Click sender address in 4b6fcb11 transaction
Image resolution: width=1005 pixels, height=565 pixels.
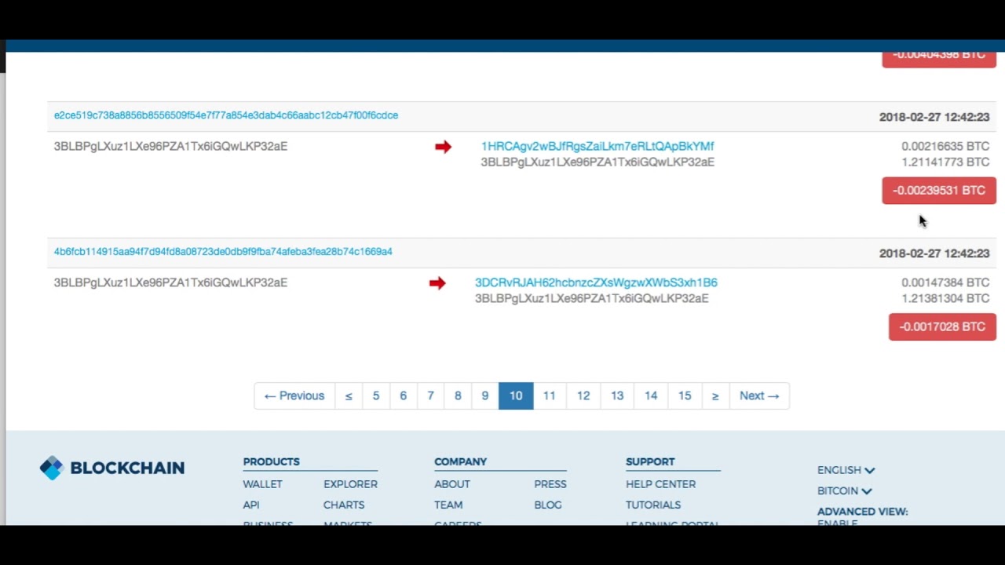pos(170,283)
